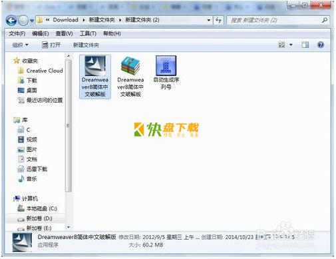This screenshot has width=336, height=259.
Task: Select 自动生成序列号 file
Action: point(166,73)
